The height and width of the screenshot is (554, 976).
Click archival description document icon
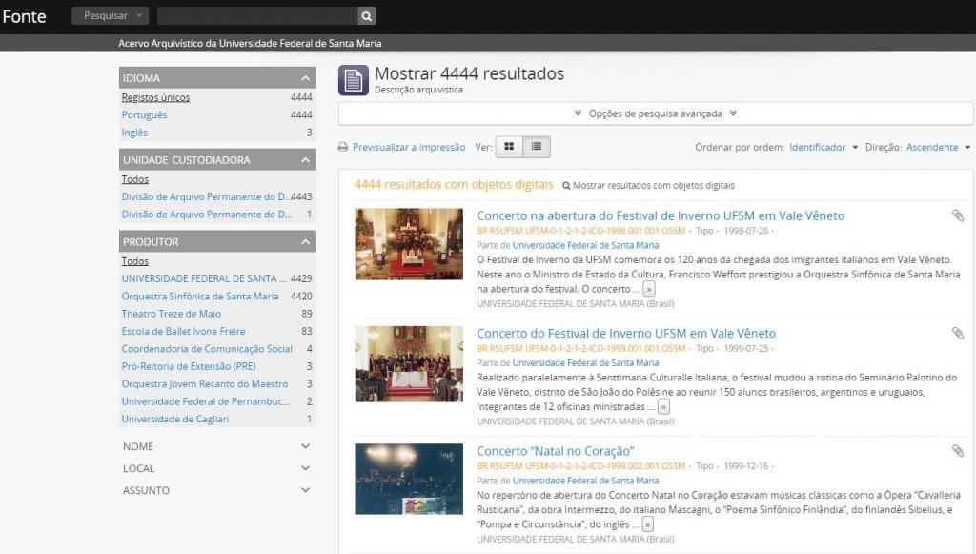353,80
